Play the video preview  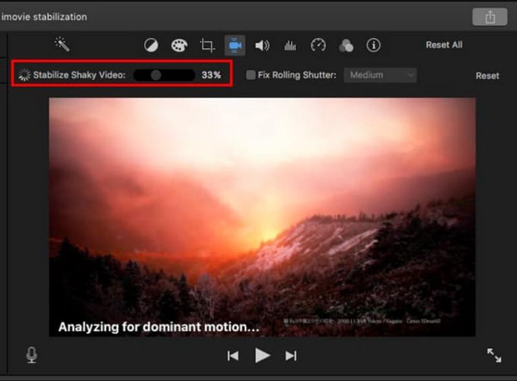pyautogui.click(x=262, y=356)
